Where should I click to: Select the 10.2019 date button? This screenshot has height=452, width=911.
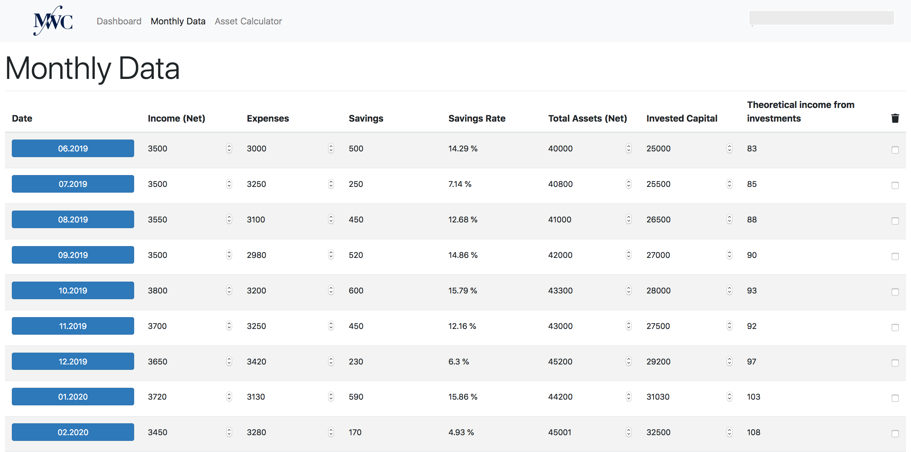tap(73, 290)
